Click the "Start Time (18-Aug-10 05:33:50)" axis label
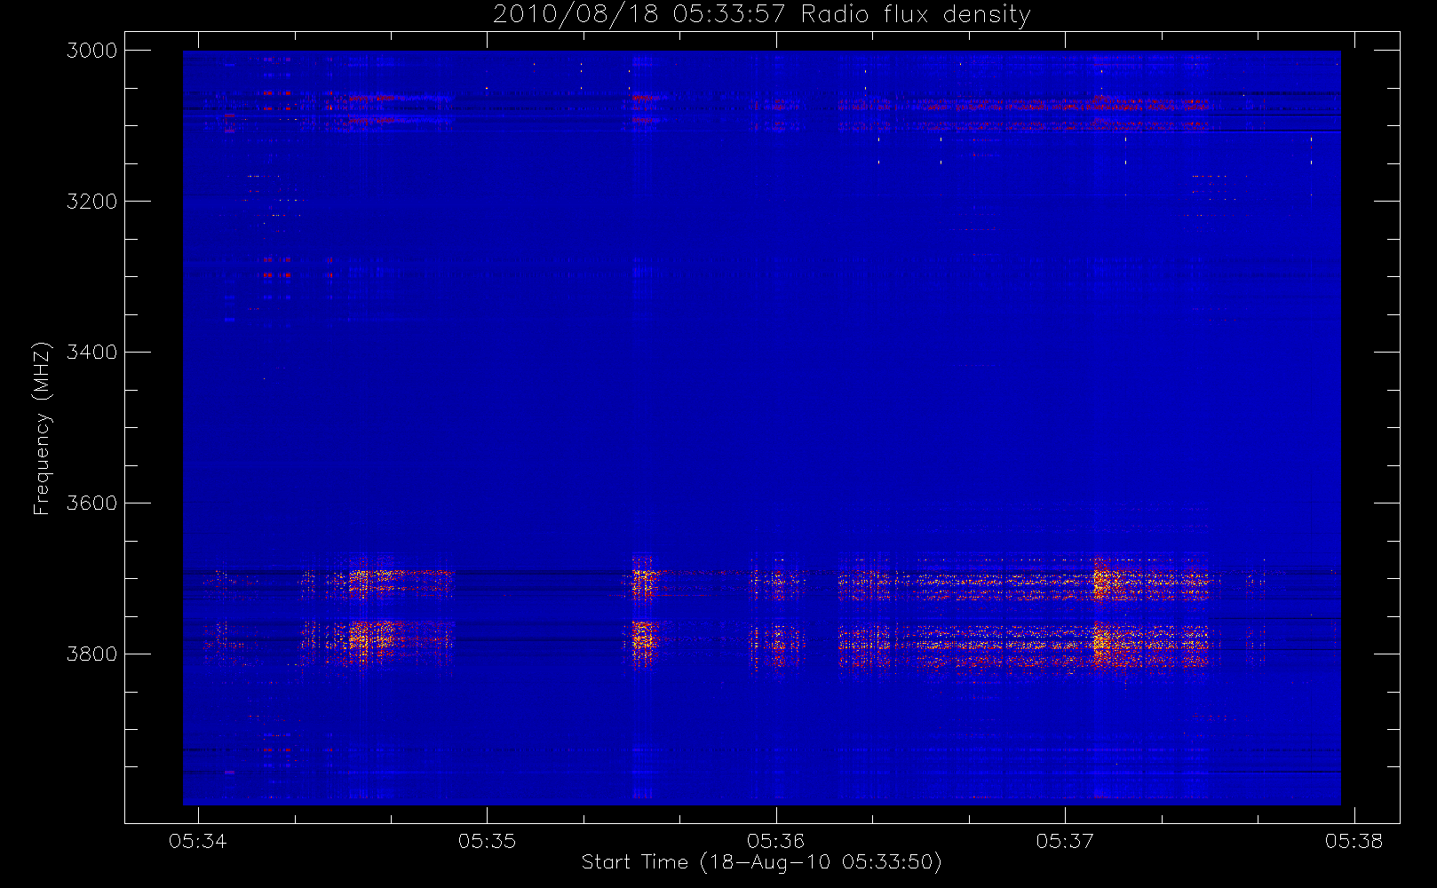The height and width of the screenshot is (888, 1437). 761,862
